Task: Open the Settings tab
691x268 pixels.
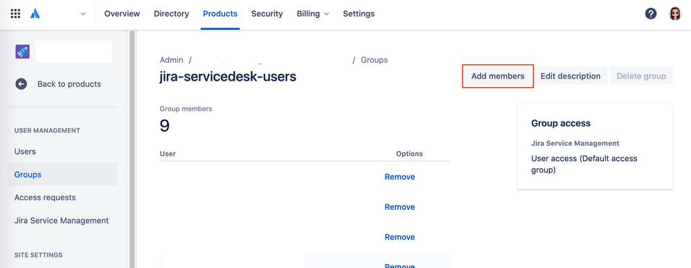Action: click(359, 14)
